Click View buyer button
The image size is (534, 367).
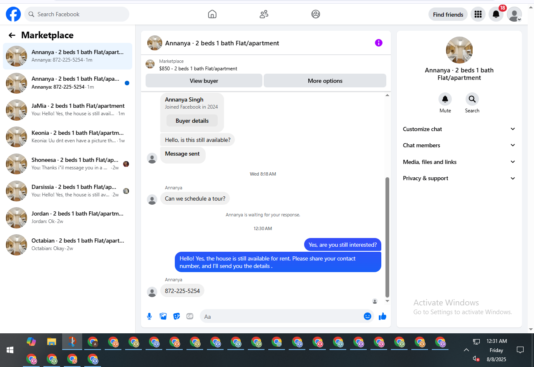click(204, 81)
